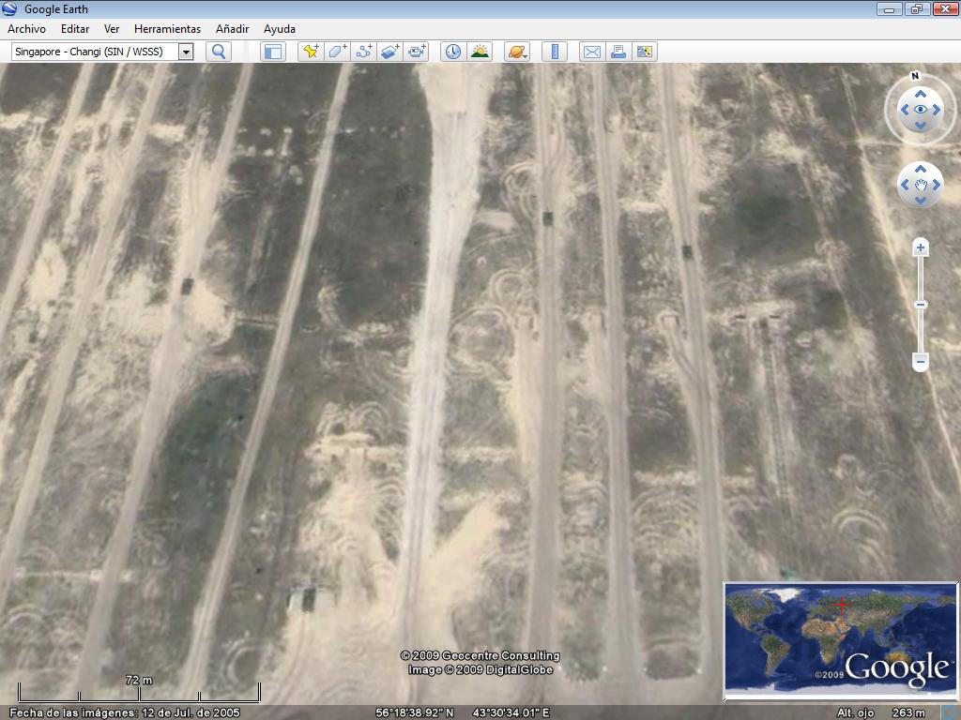Image resolution: width=961 pixels, height=720 pixels.
Task: Record a tour with camera icon
Action: tap(417, 52)
